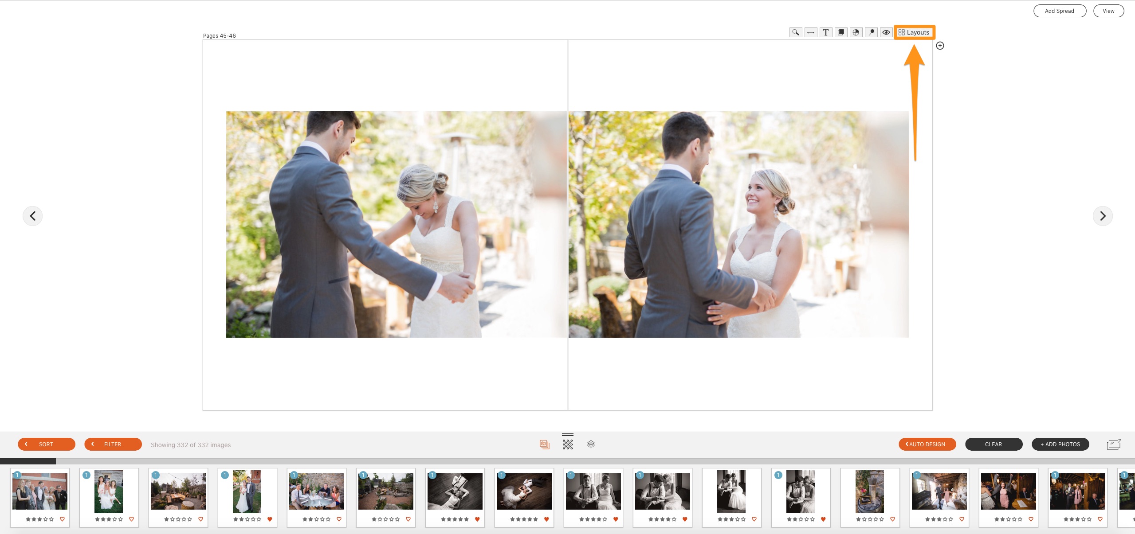Click the layers stack view icon
The height and width of the screenshot is (534, 1135).
pyautogui.click(x=591, y=444)
